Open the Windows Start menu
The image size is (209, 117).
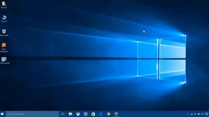coord(2,114)
